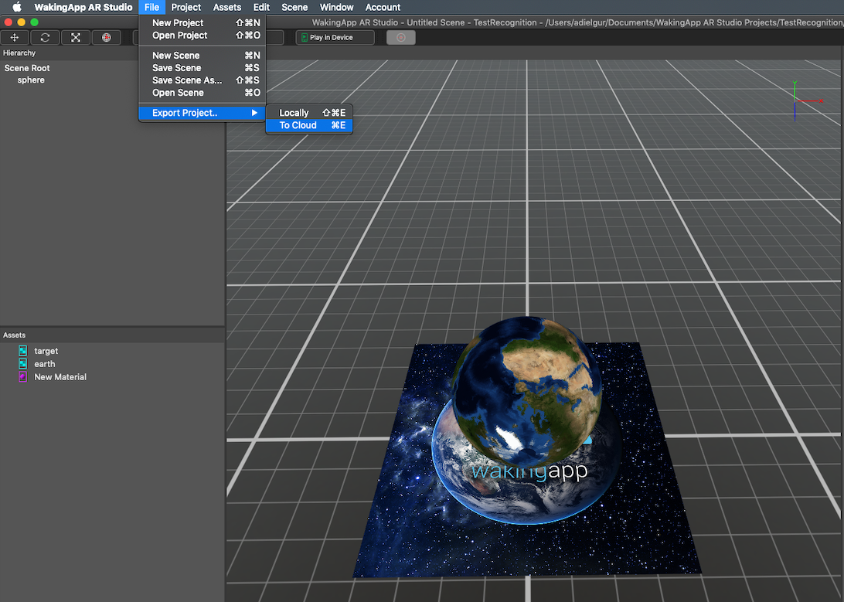Click Save Scene As menu entry

coord(187,80)
